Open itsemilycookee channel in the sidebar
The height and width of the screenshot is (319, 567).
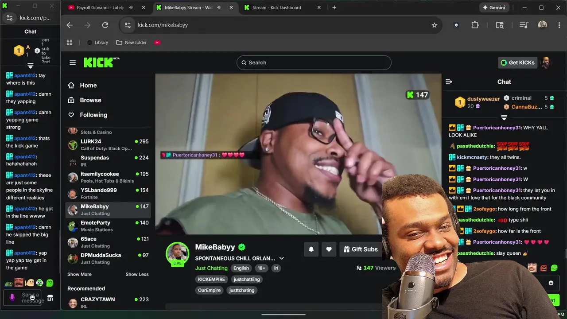tap(108, 177)
